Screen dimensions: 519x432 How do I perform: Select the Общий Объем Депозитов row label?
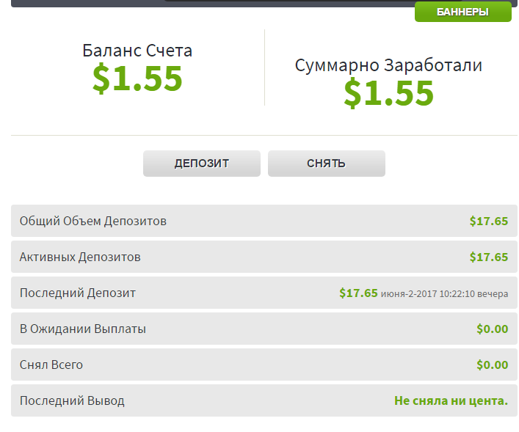point(93,221)
